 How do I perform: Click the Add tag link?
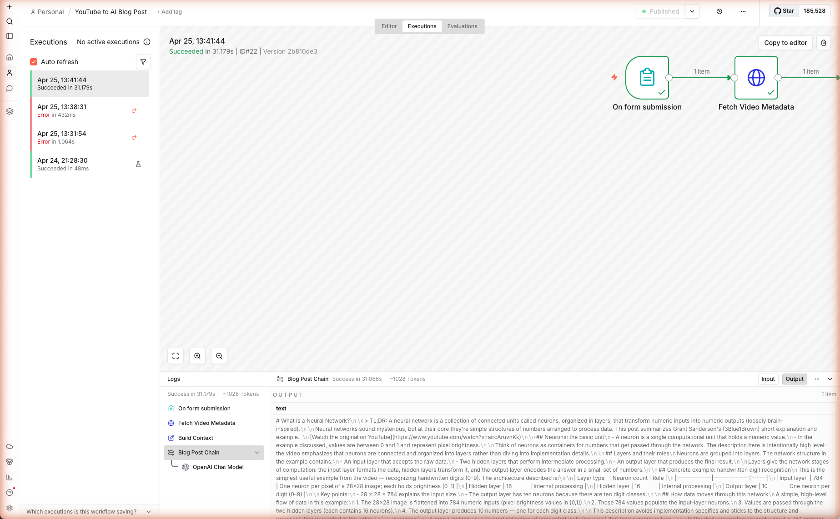pyautogui.click(x=169, y=12)
